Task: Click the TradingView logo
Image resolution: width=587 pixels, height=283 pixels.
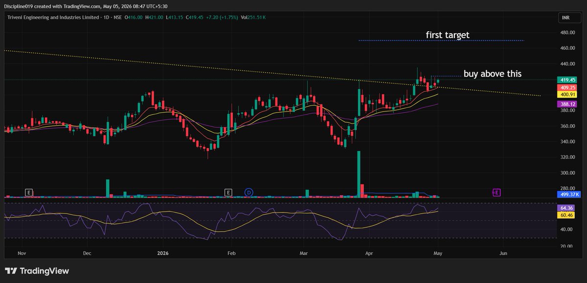Action: [37, 271]
